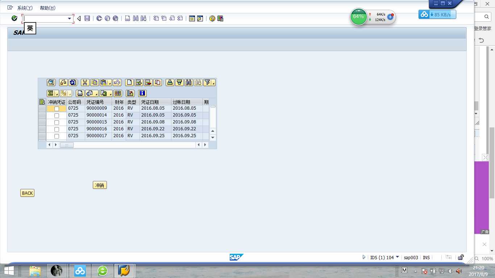Open the Total sigma button dropdown
495x278 pixels.
[57, 94]
